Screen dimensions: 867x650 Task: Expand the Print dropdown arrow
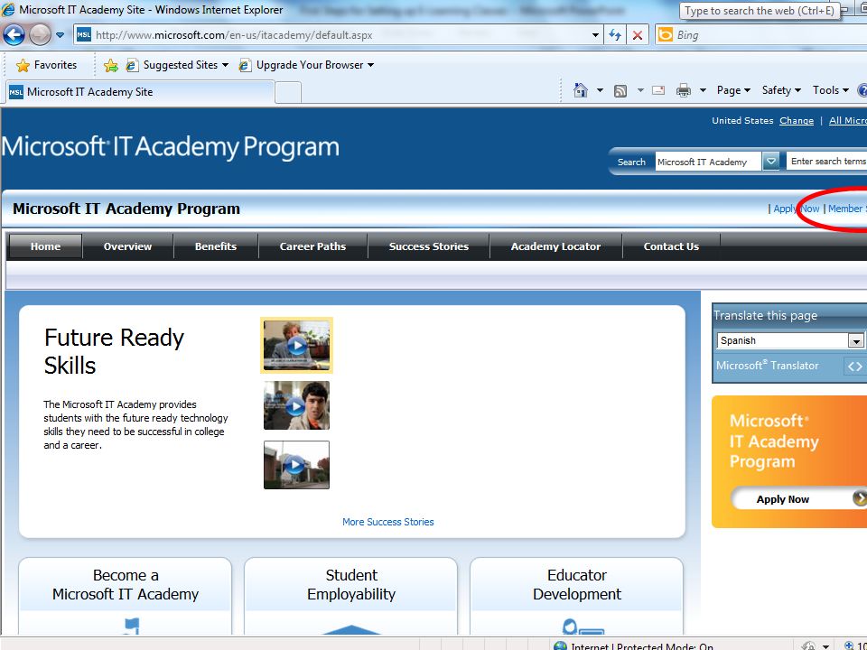point(703,90)
